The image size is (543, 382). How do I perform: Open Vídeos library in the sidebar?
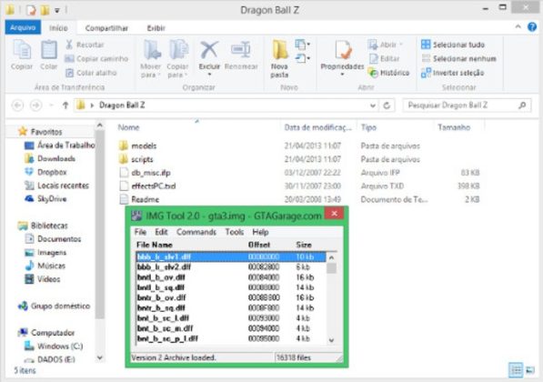[x=43, y=279]
